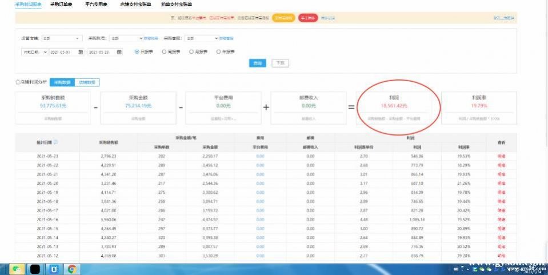Open 明细 for the 2021-05-23 row
Image resolution: width=548 pixels, height=275 pixels.
coord(501,157)
